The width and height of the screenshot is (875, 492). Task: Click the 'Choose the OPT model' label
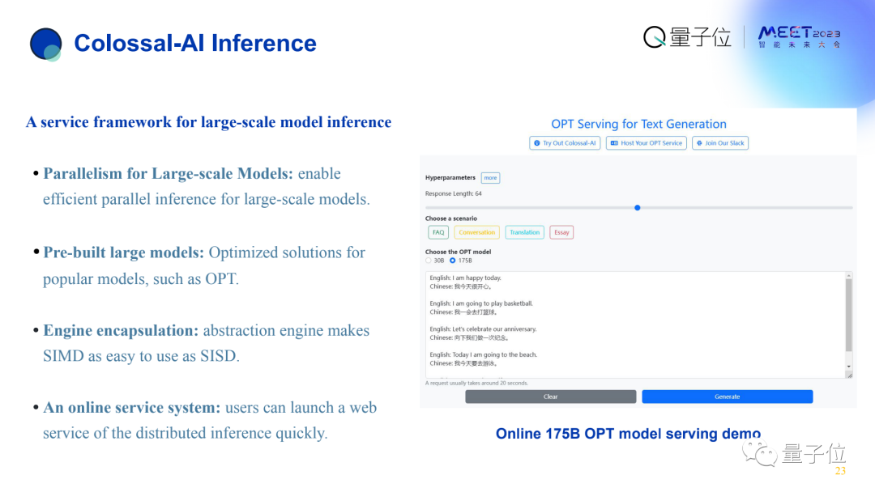tap(458, 252)
